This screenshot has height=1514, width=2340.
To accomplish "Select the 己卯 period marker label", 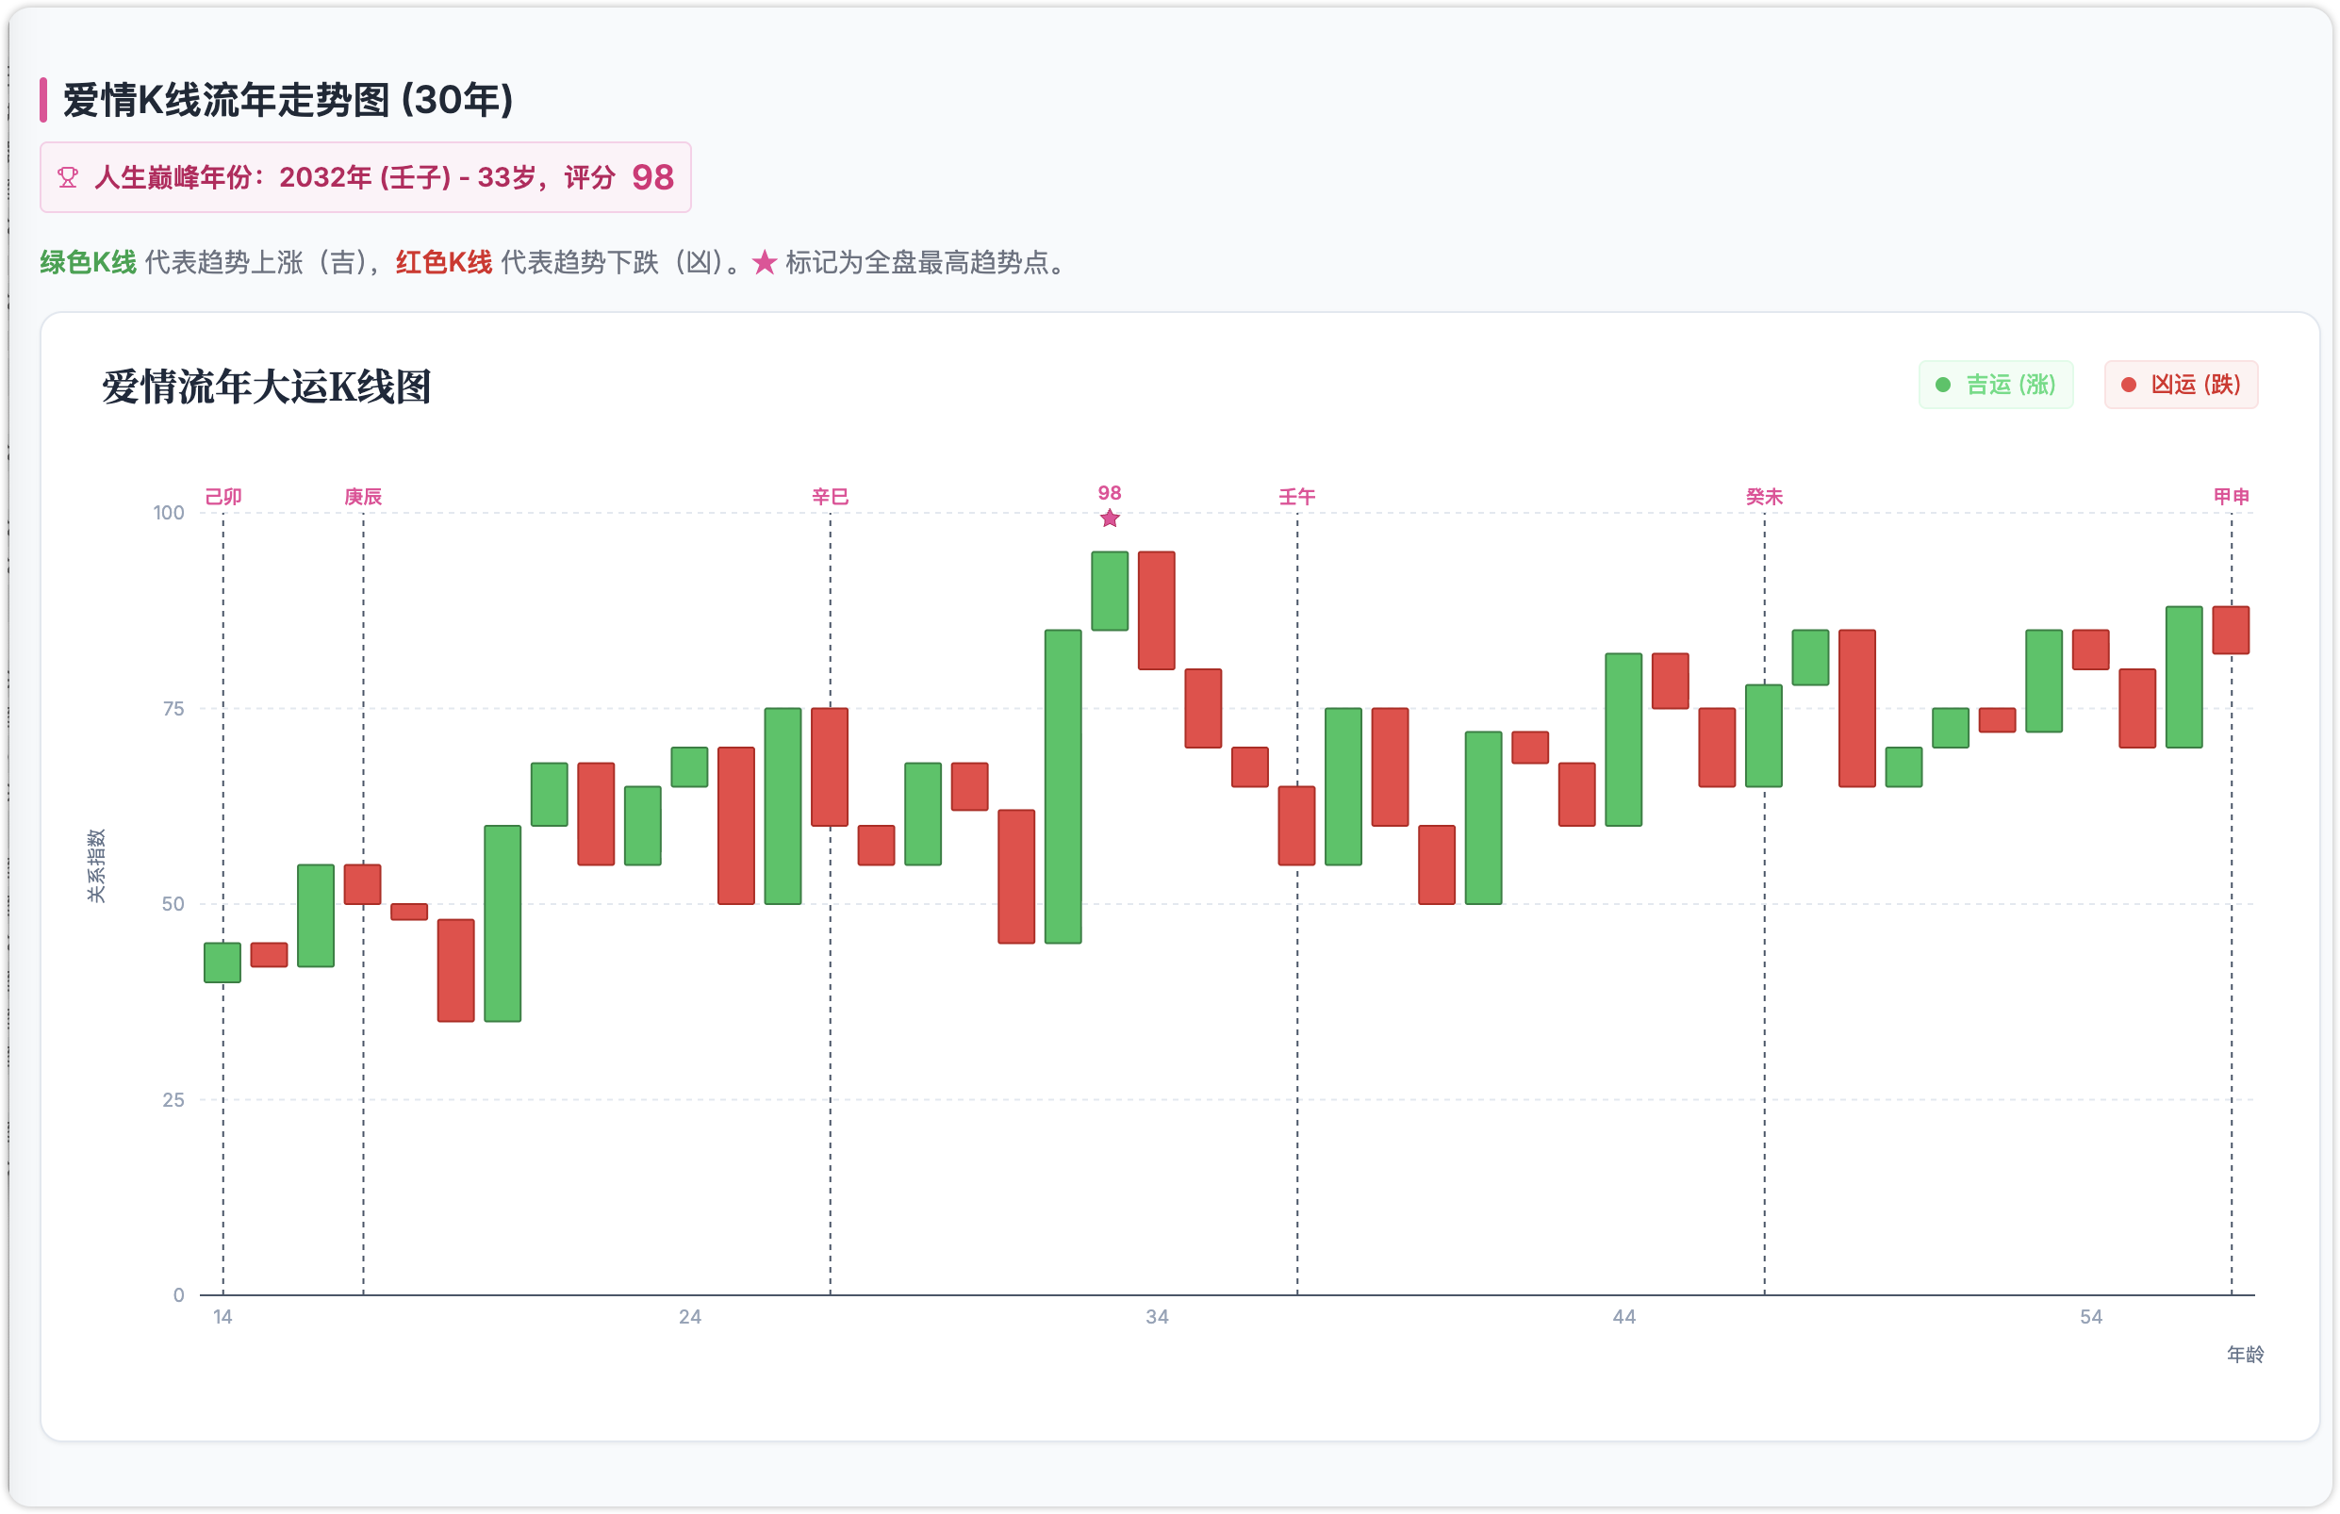I will [x=223, y=497].
